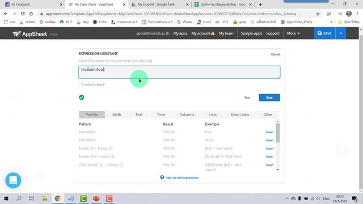Open a new browser tab
Viewport: 363px width, 204px height.
pos(260,5)
